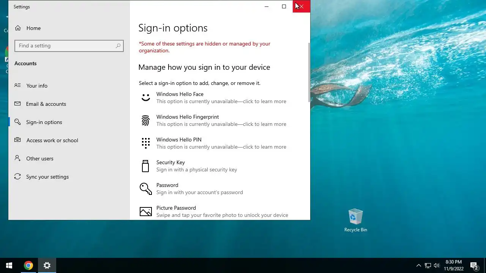
Task: Click the network icon in system tray
Action: tap(428, 265)
